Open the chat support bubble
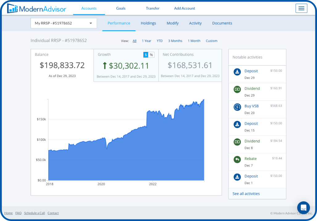 303,207
